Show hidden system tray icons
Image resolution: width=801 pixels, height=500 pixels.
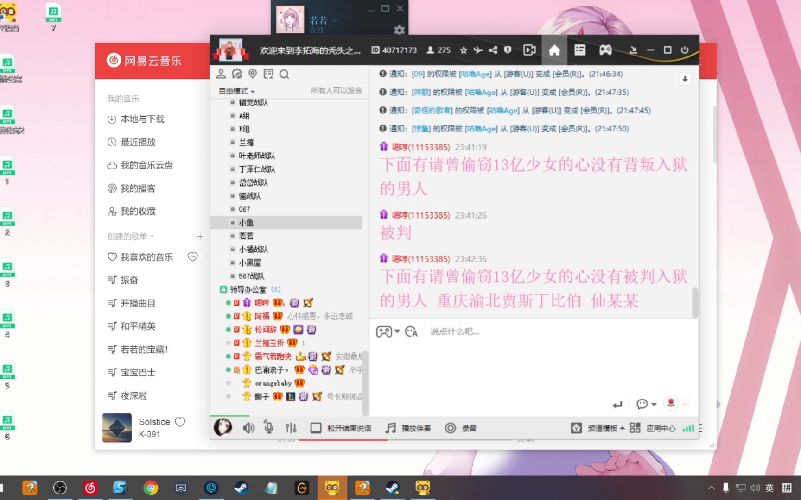click(711, 487)
